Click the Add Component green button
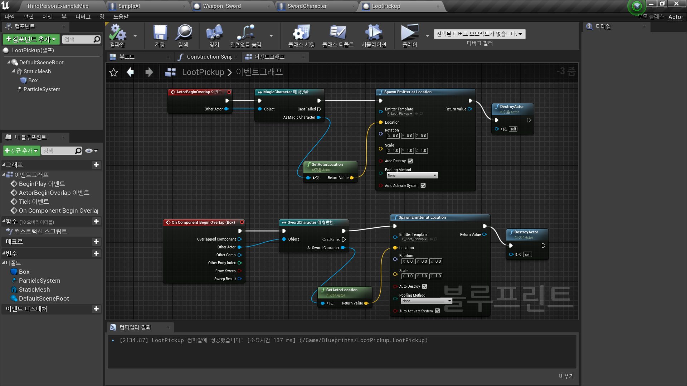The width and height of the screenshot is (687, 386). (x=31, y=39)
